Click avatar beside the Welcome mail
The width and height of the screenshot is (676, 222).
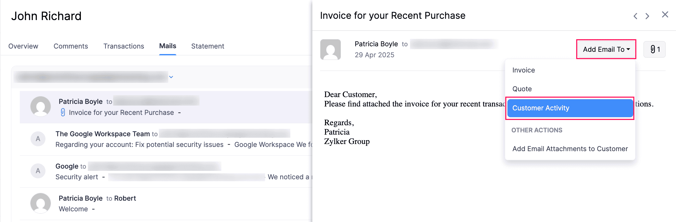(x=41, y=203)
